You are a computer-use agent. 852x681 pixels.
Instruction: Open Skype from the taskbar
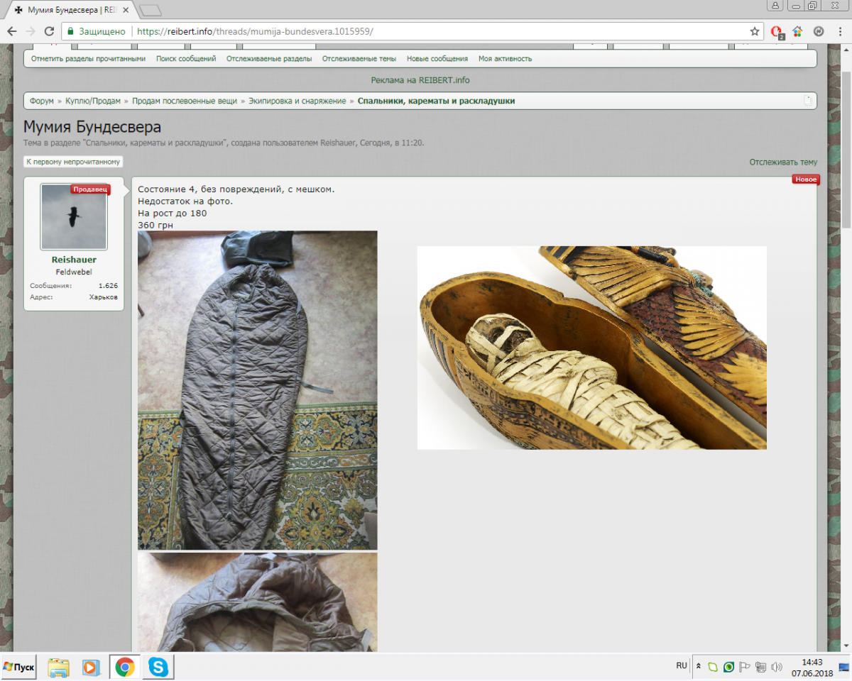click(x=158, y=668)
